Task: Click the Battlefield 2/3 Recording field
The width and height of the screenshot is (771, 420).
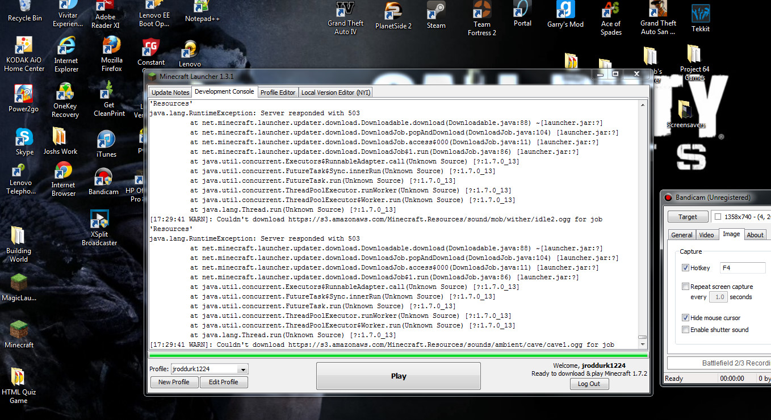Action: [719, 363]
